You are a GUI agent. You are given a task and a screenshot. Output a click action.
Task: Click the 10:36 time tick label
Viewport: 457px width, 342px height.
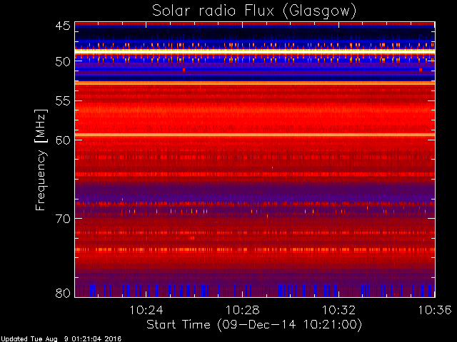tap(435, 311)
